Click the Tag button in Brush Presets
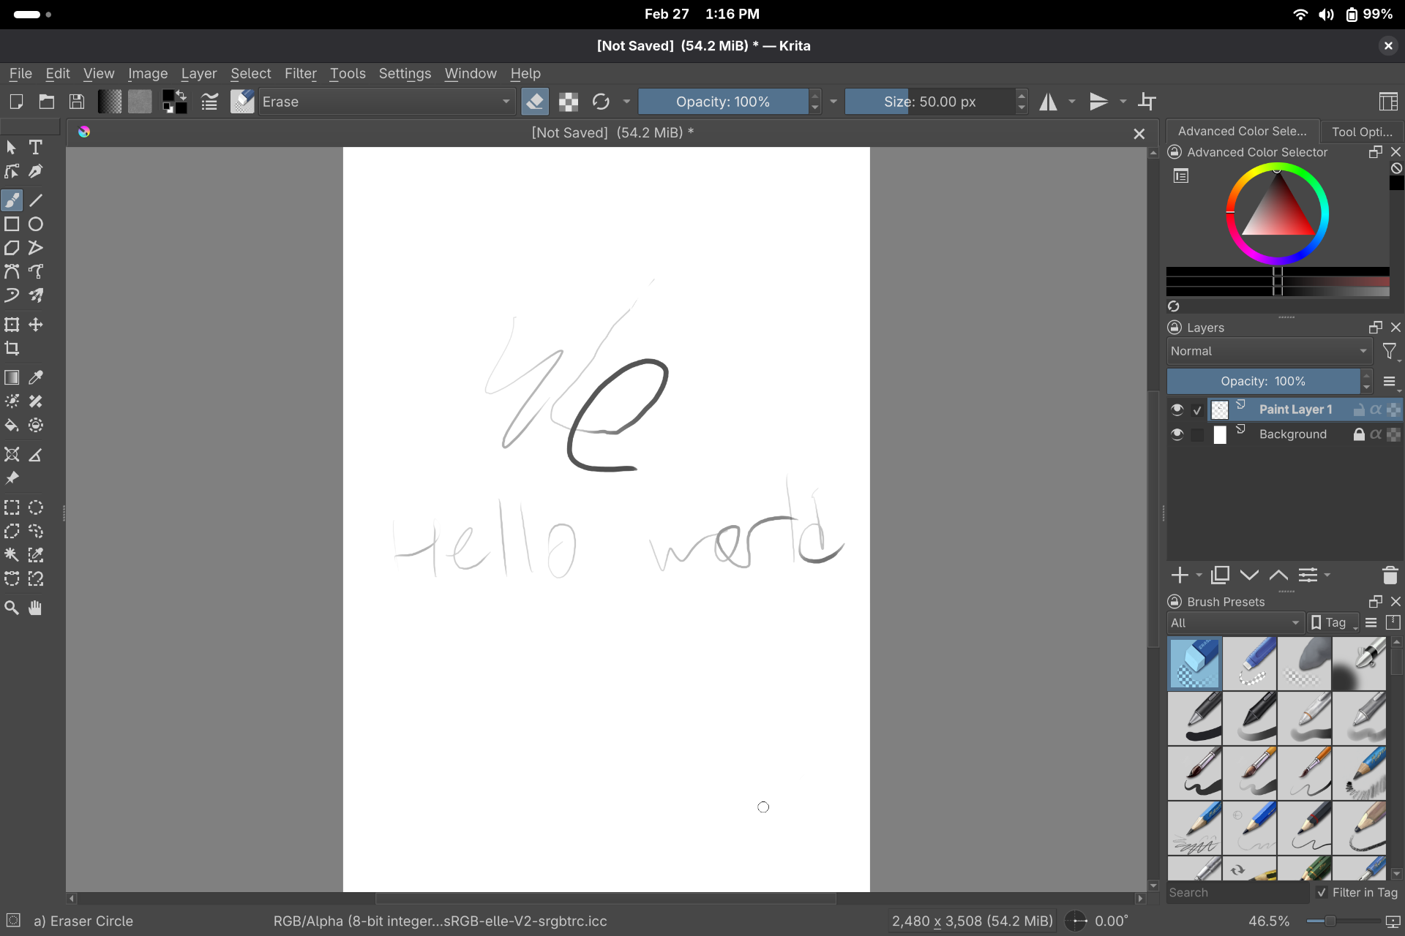1405x936 pixels. pos(1333,623)
